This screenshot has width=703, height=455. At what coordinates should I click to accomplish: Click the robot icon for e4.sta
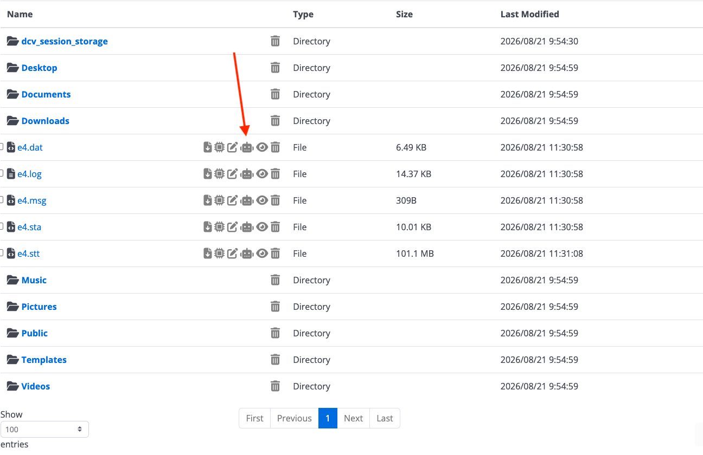coord(247,227)
